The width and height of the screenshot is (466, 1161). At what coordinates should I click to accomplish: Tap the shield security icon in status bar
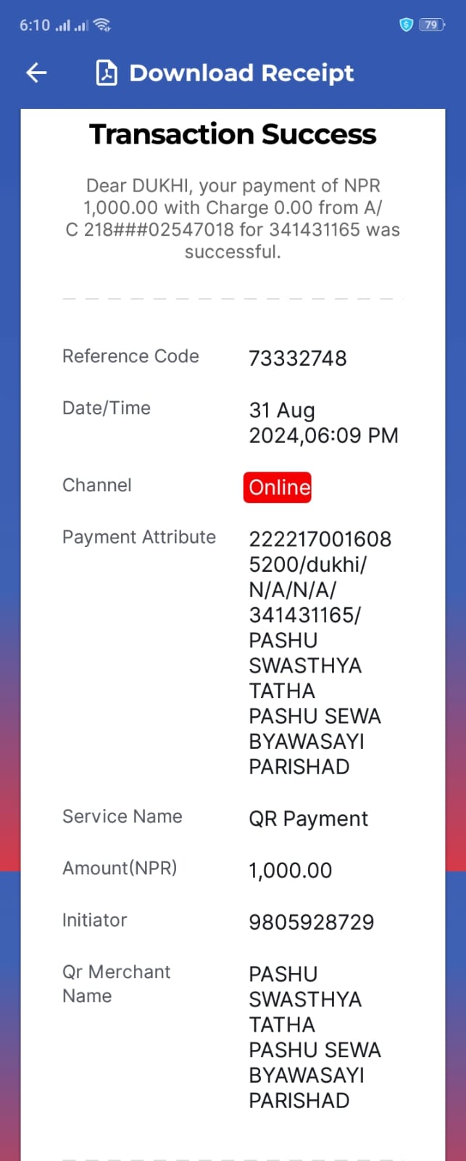pyautogui.click(x=406, y=25)
